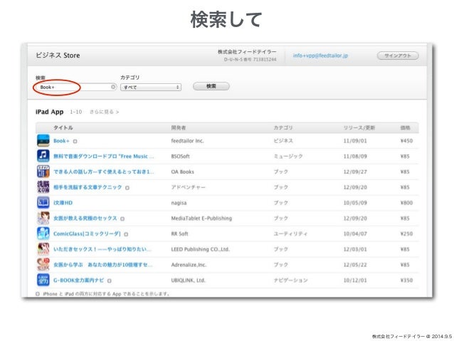The width and height of the screenshot is (454, 341).
Task: Click the UBIQLINK, Ltd. developer cell
Action: (x=188, y=280)
